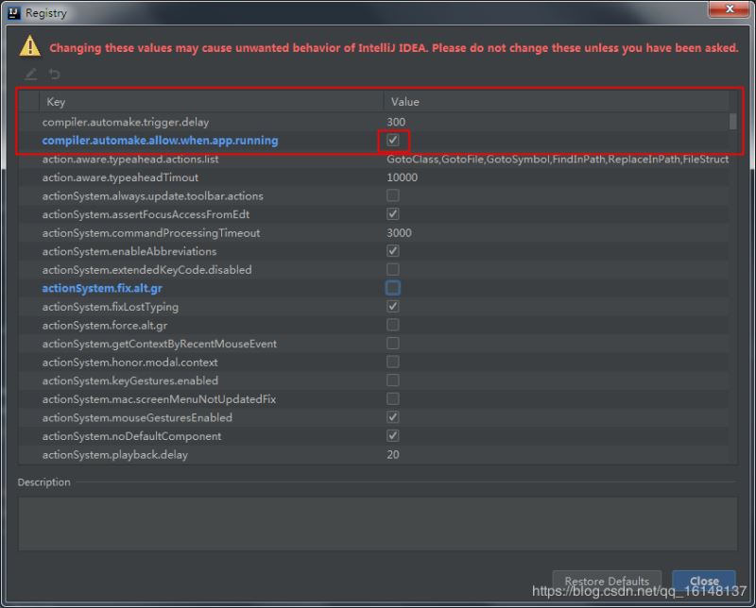Check actionSystem.honor.modal.context box

click(393, 362)
